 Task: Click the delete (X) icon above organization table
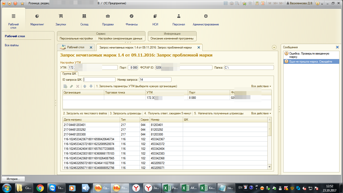click(78, 86)
